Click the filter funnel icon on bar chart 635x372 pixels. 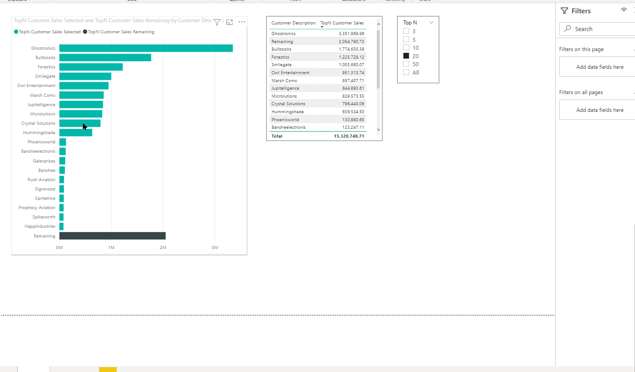coord(217,22)
